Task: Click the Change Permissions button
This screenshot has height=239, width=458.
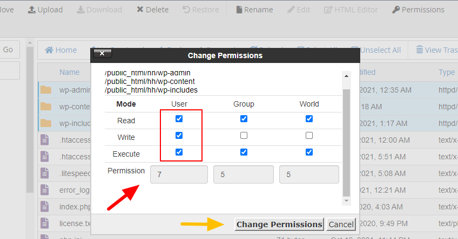Action: coord(279,224)
